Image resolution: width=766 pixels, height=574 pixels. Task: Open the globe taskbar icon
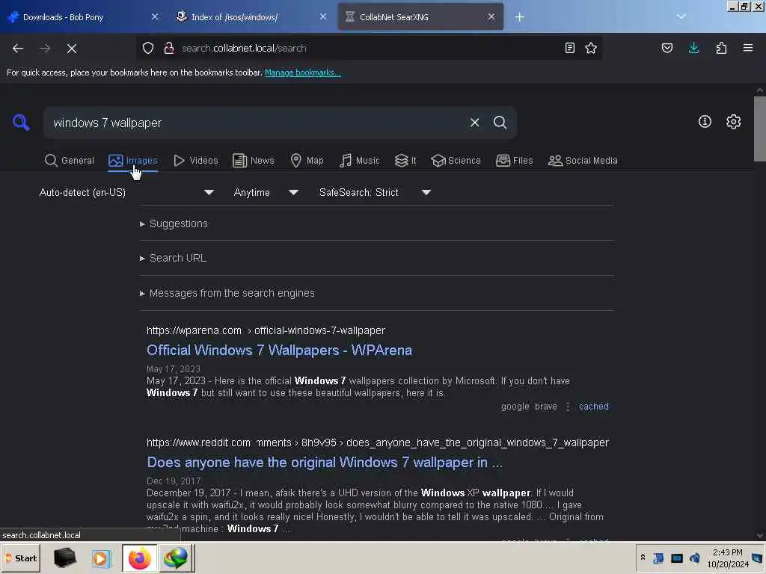coord(176,558)
